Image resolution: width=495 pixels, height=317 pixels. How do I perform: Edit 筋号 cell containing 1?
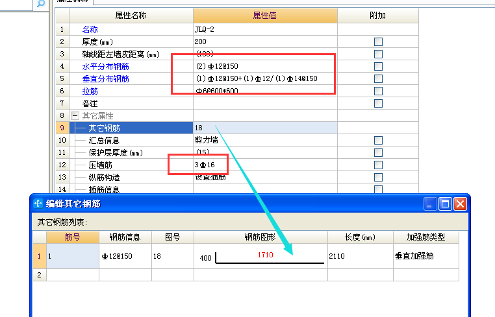73,256
